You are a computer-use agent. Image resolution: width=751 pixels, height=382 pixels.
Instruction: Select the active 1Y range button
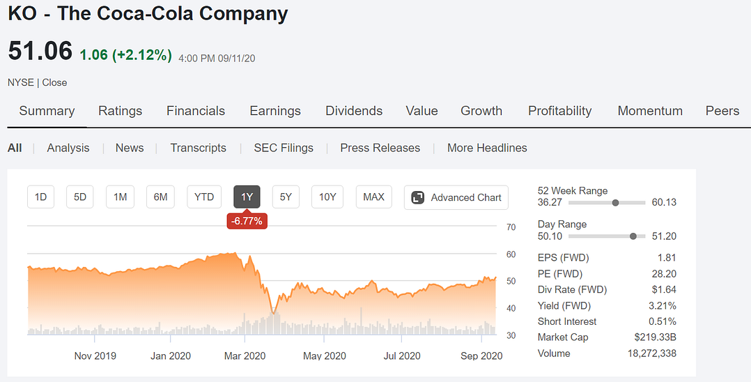coord(247,197)
